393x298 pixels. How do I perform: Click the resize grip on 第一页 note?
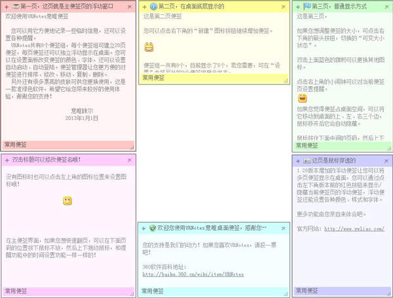132,148
